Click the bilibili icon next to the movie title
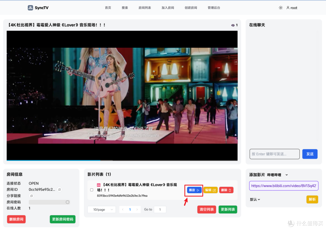The height and width of the screenshot is (230, 326). tap(98, 185)
